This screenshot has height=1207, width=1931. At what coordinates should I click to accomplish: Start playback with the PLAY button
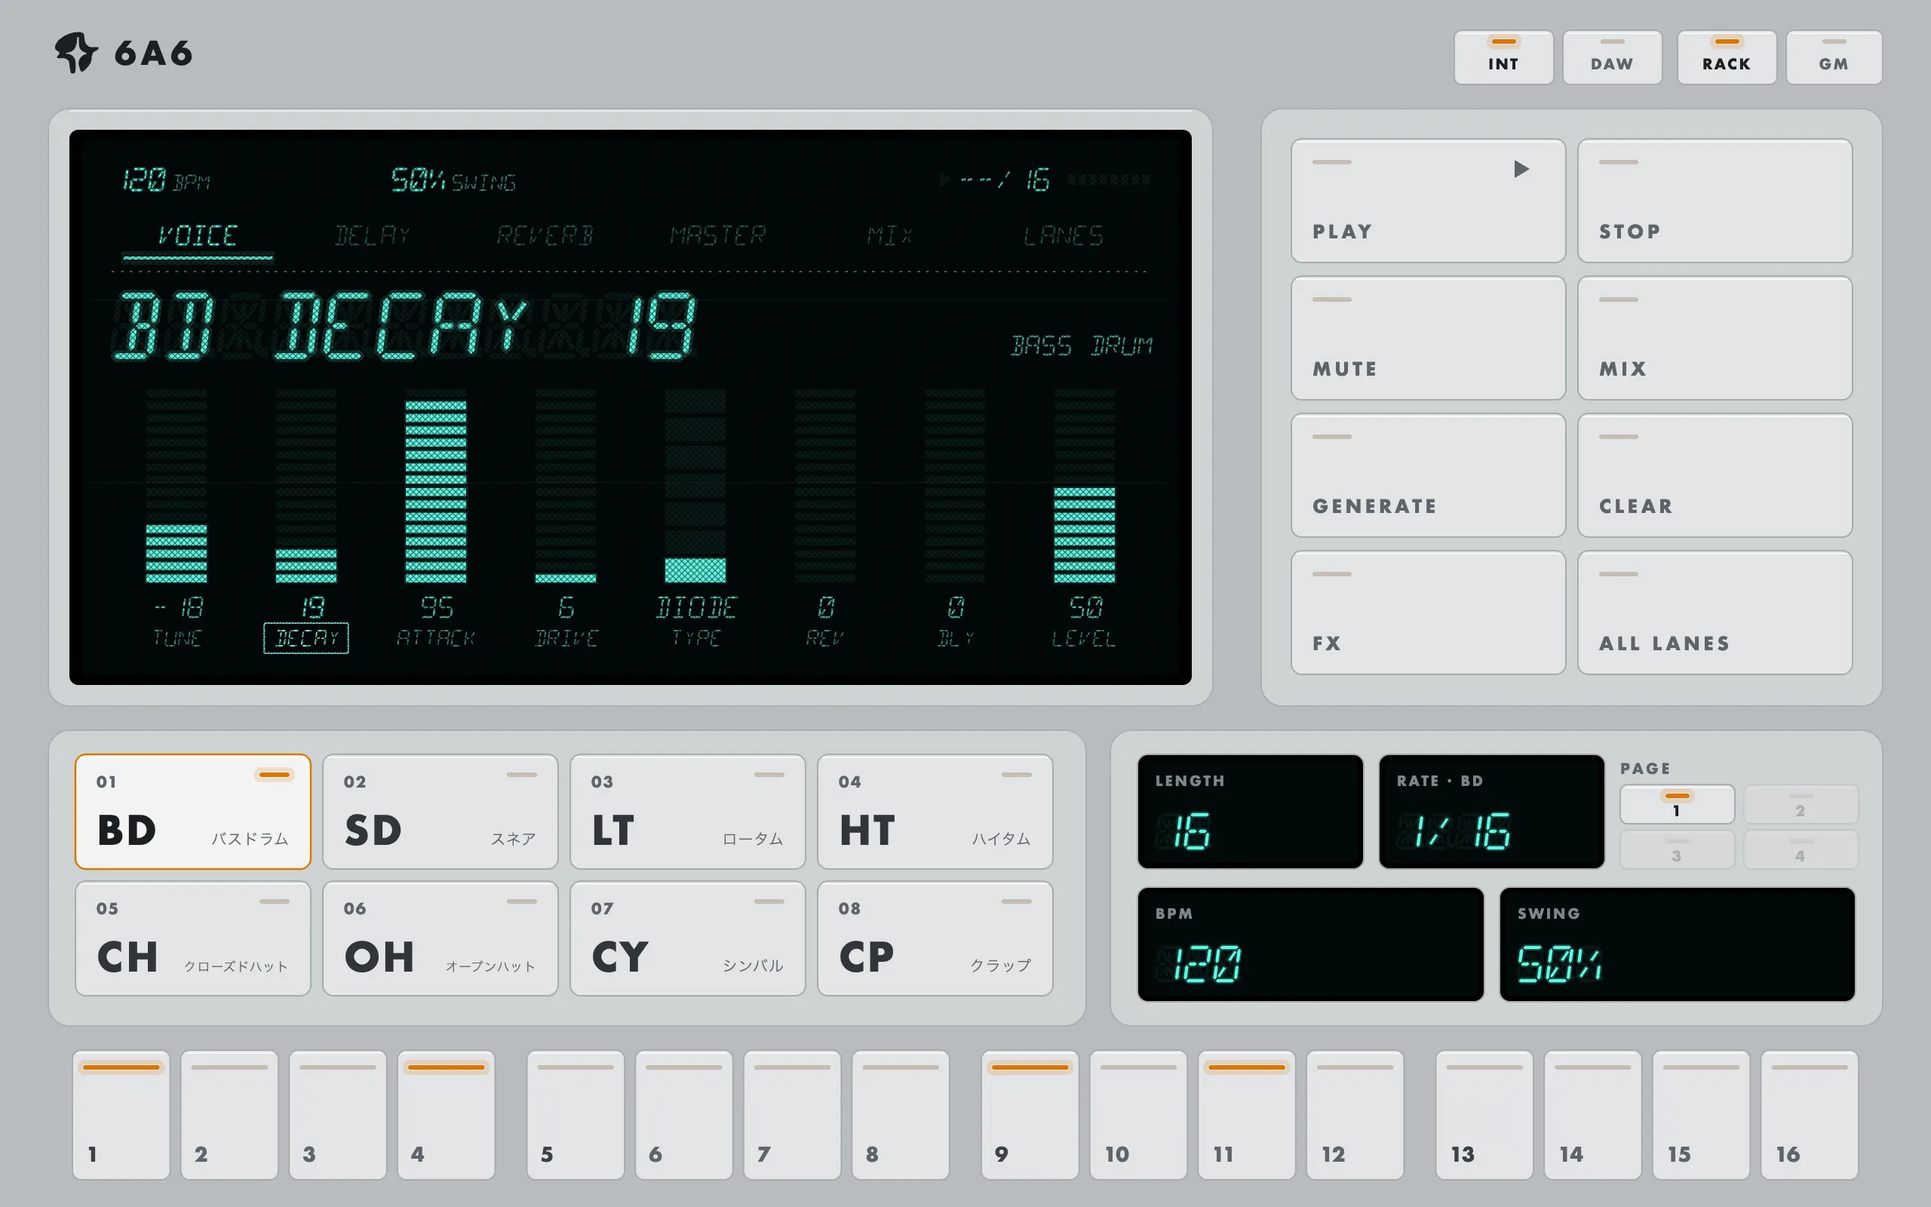click(1427, 201)
